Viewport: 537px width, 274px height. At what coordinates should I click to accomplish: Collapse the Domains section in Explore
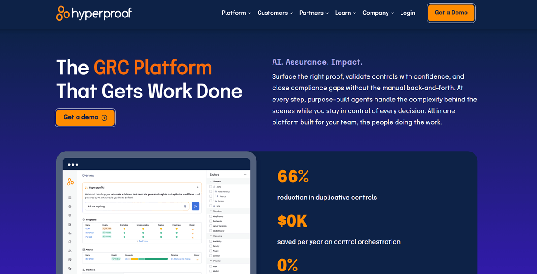click(x=211, y=236)
